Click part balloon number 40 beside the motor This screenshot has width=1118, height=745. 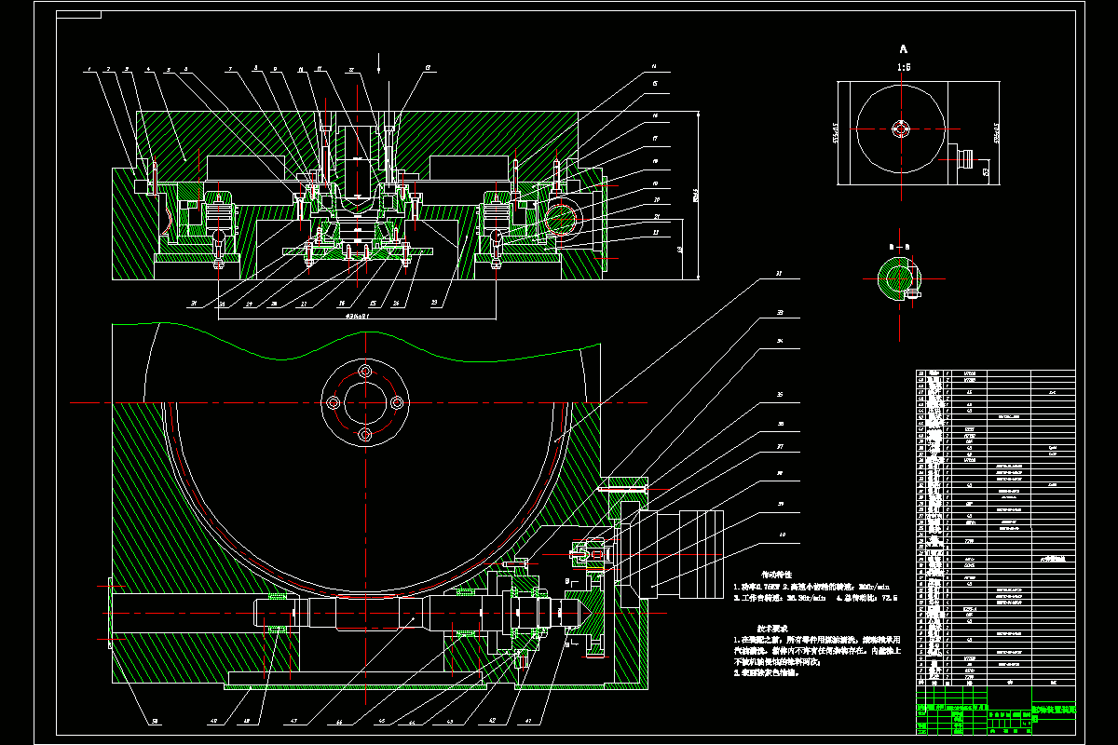click(x=783, y=535)
